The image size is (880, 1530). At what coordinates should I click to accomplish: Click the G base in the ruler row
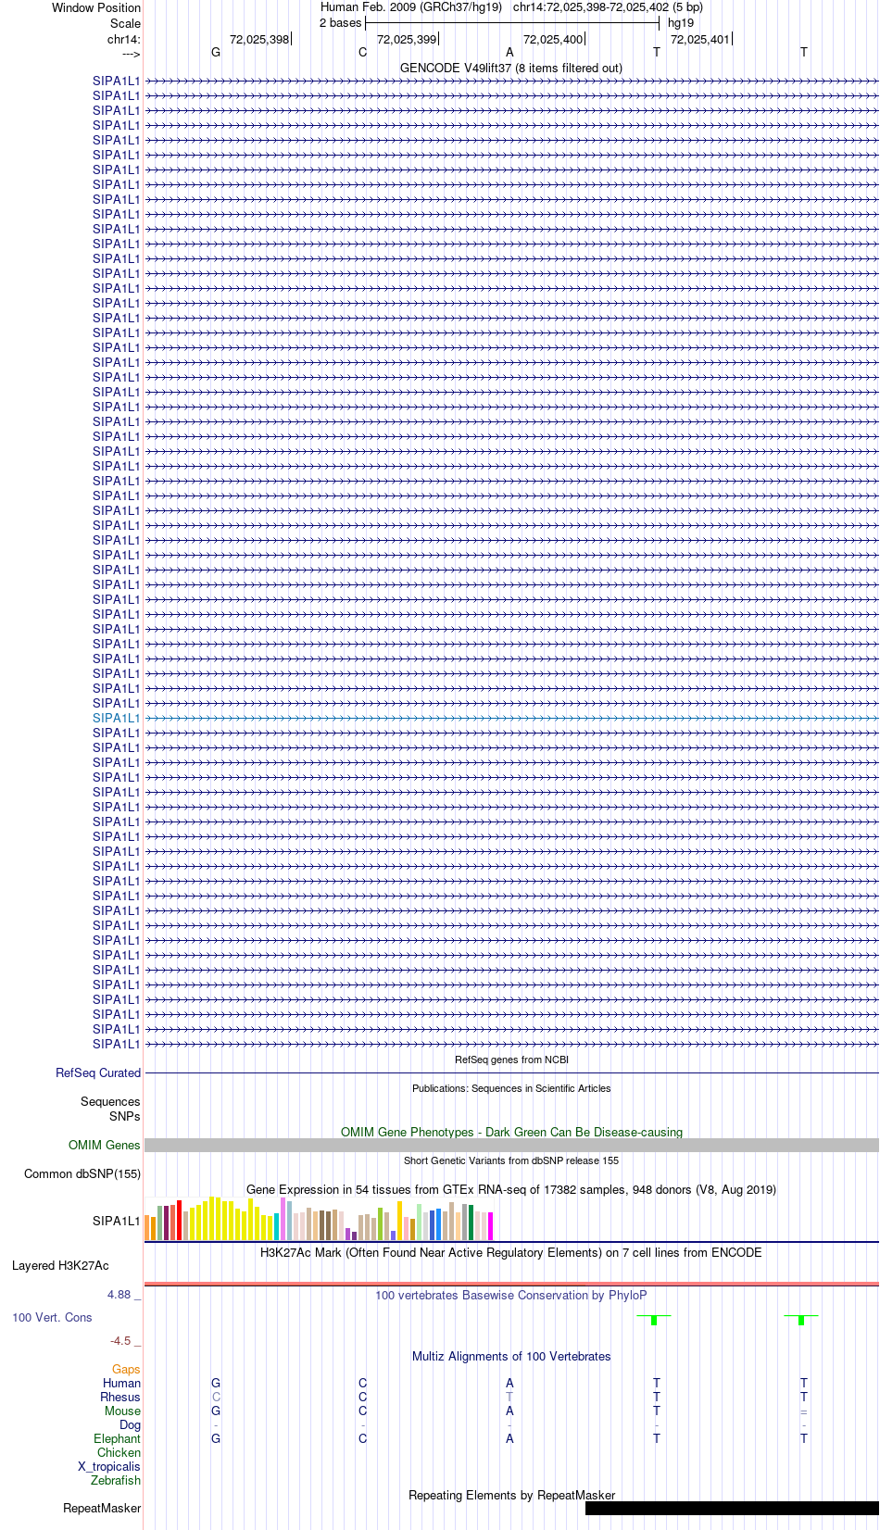tap(216, 53)
